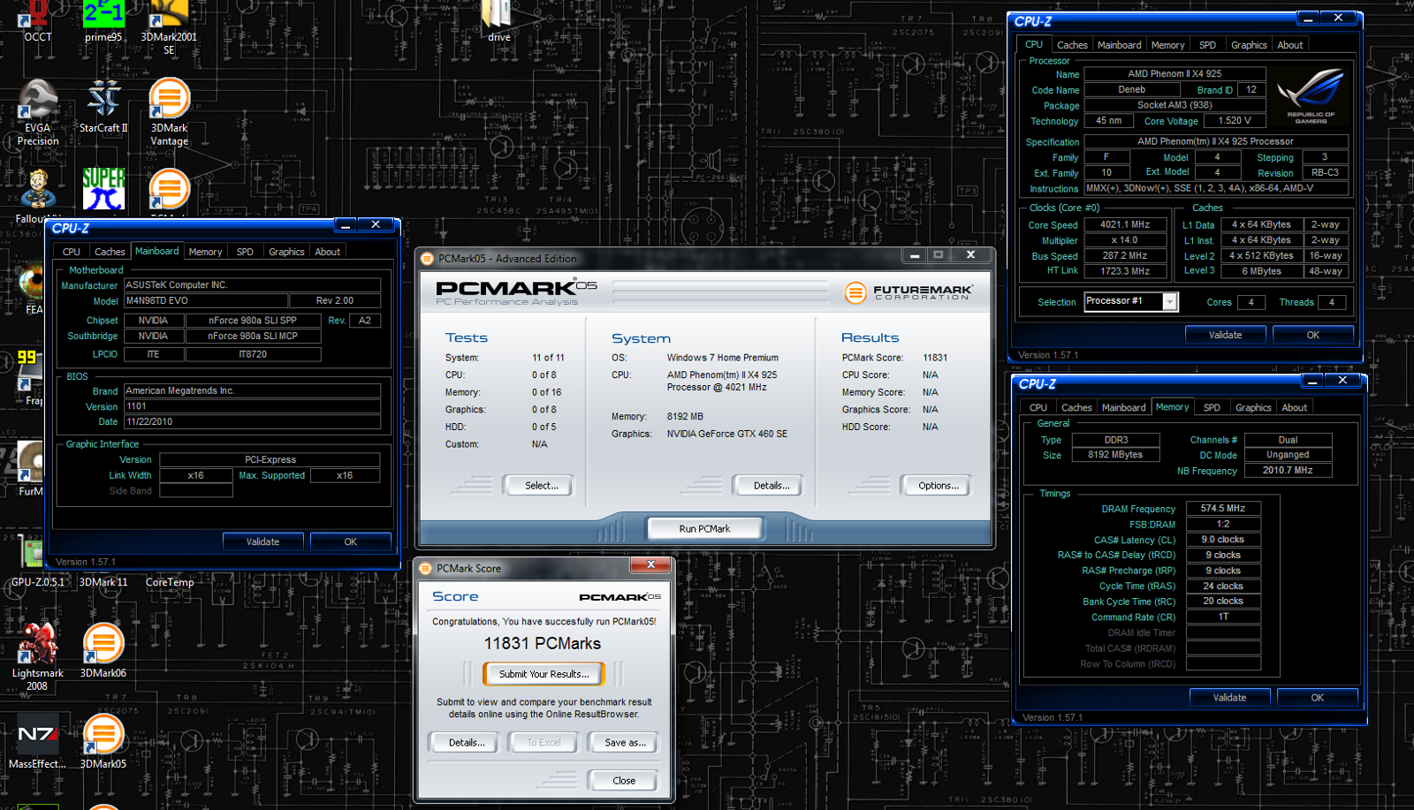
Task: Click the Run PCMark button
Action: click(704, 528)
